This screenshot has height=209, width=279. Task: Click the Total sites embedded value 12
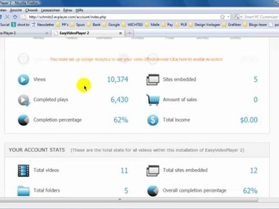pos(254,171)
